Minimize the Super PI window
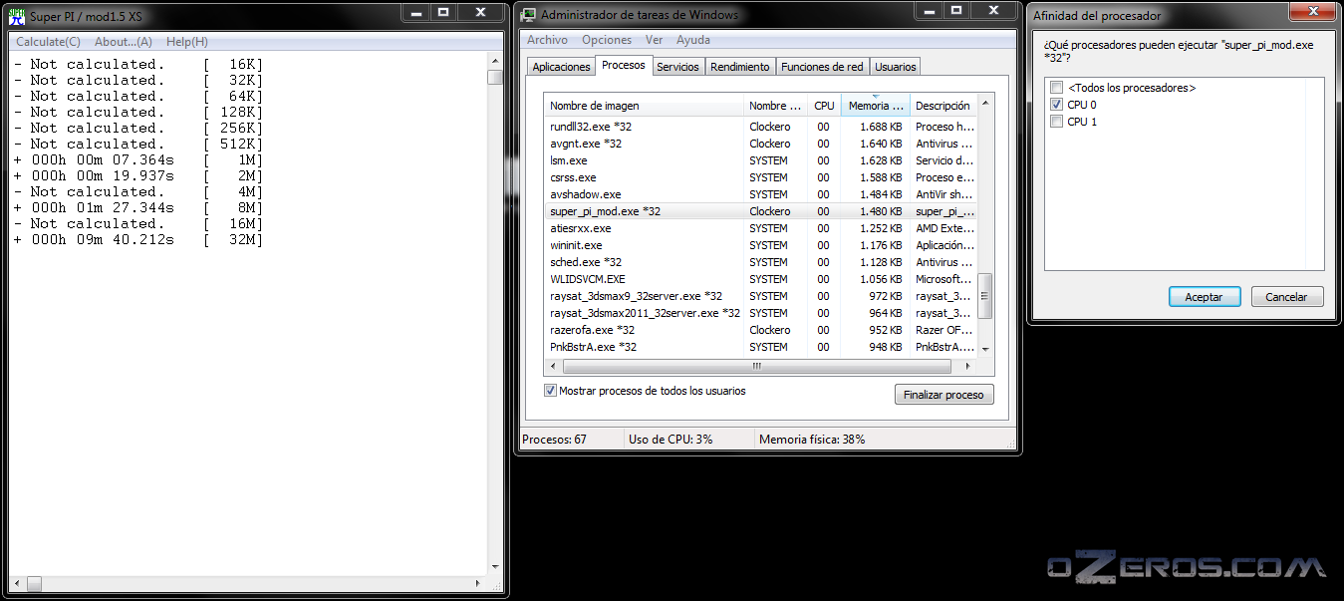This screenshot has width=1344, height=601. pyautogui.click(x=417, y=12)
